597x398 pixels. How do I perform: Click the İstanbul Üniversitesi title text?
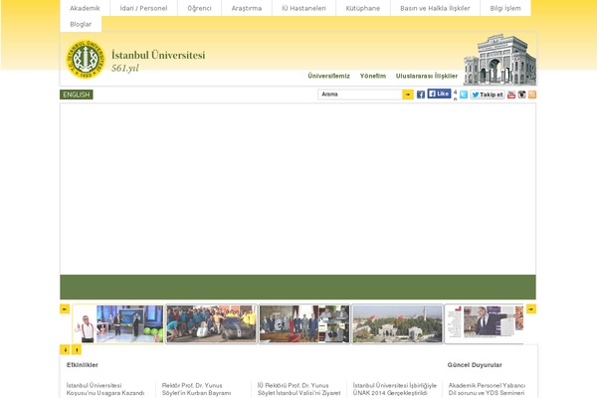pyautogui.click(x=158, y=55)
